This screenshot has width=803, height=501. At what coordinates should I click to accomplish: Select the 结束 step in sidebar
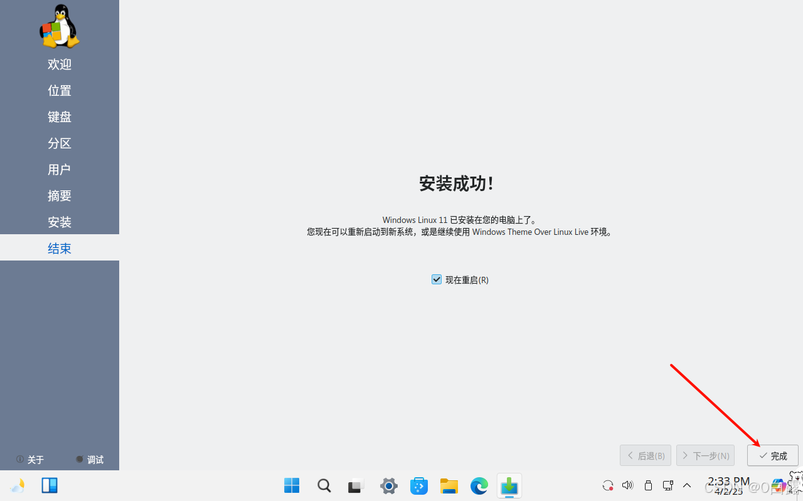(60, 248)
